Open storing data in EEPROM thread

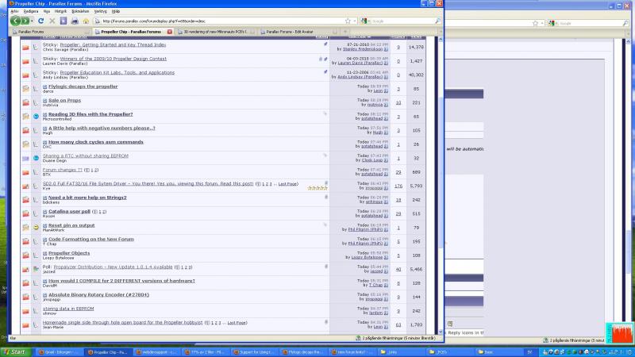click(68, 309)
